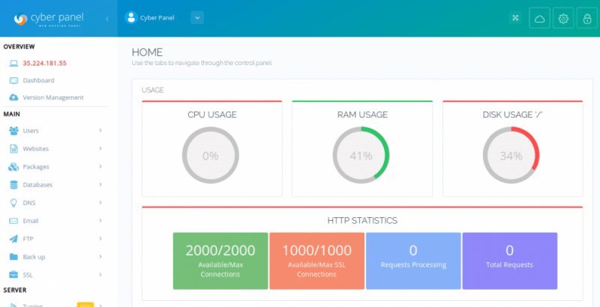Open settings via the gear icon

[x=563, y=18]
